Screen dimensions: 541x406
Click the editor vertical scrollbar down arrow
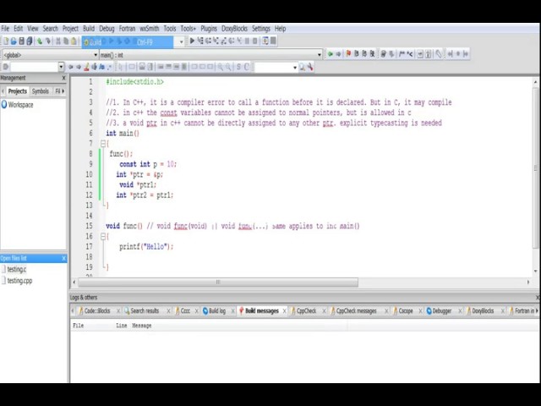(x=535, y=272)
